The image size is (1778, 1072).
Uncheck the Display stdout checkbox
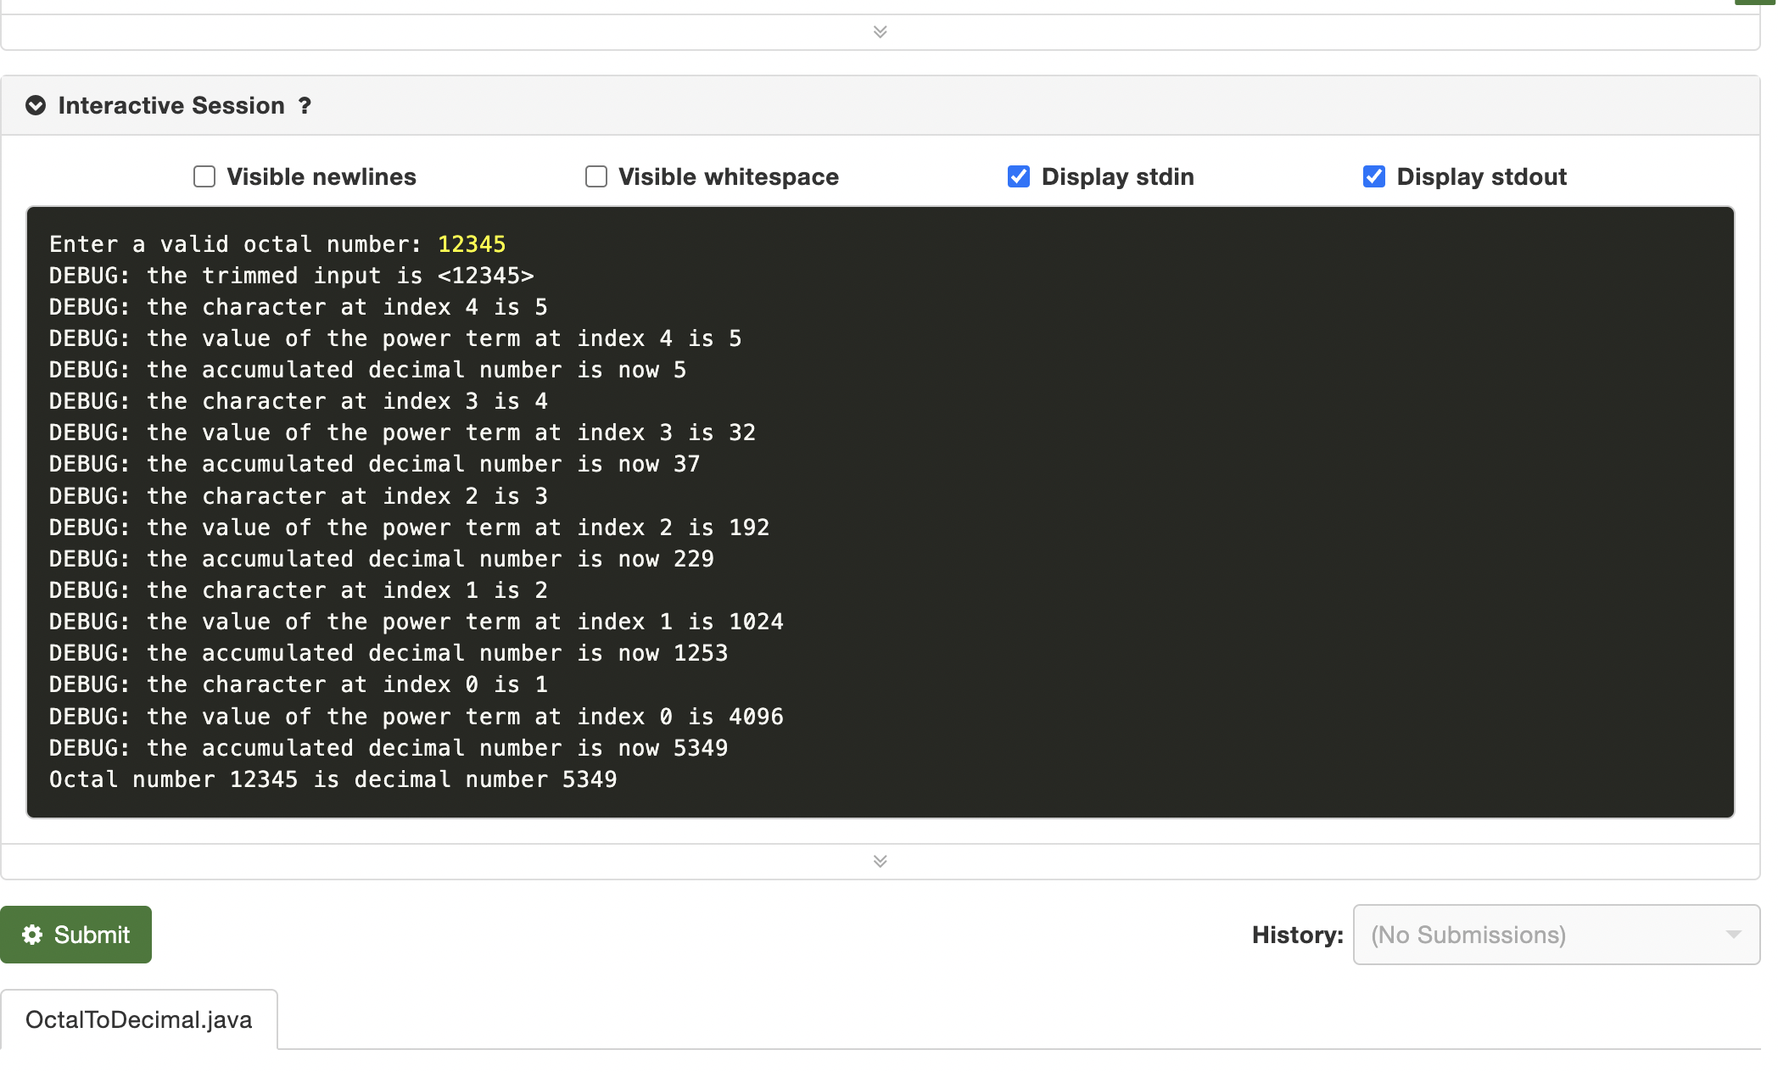pyautogui.click(x=1374, y=176)
